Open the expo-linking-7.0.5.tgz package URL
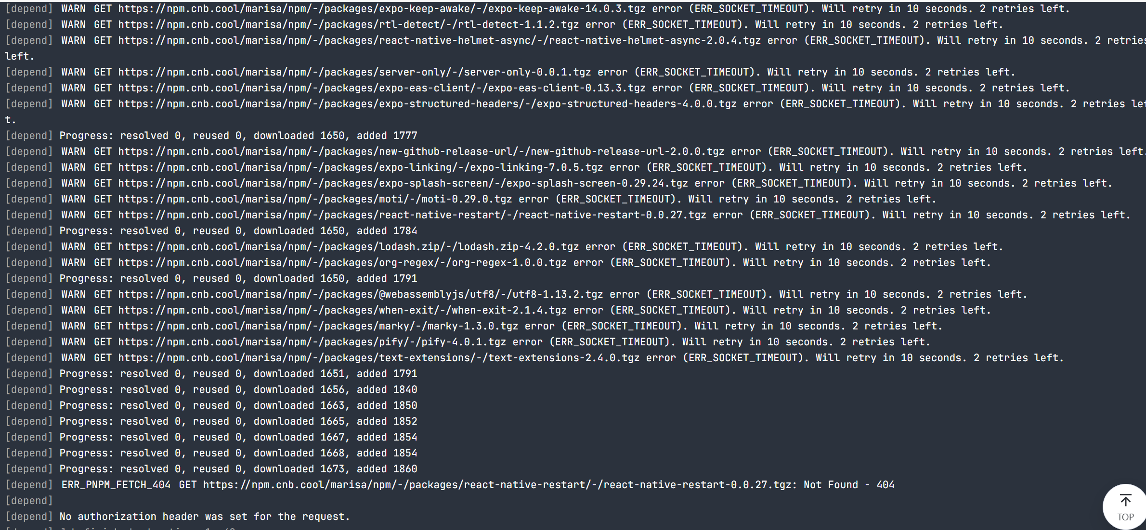Screen dimensions: 1146x530 tap(360, 167)
